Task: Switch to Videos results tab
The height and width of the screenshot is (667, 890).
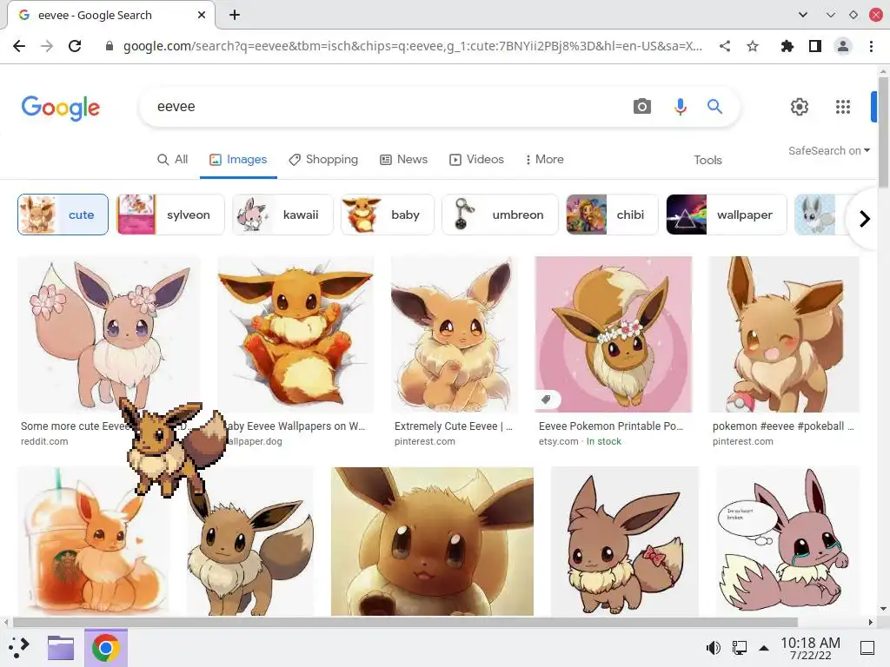Action: point(477,160)
